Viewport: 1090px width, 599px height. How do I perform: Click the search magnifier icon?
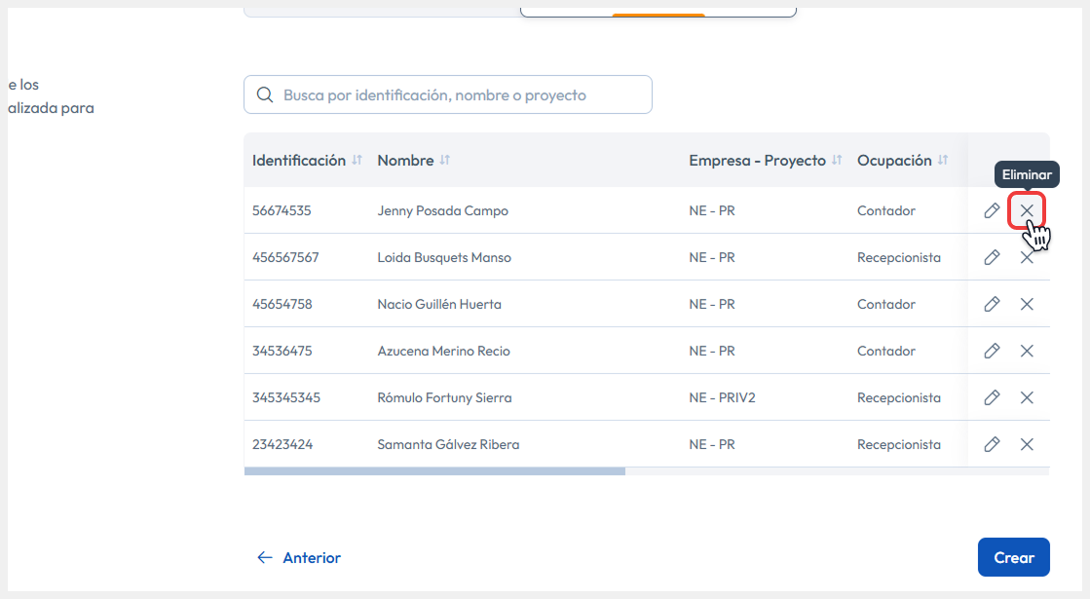point(265,94)
